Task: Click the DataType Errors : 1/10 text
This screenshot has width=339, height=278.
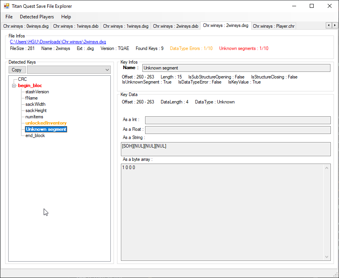Action: point(191,48)
